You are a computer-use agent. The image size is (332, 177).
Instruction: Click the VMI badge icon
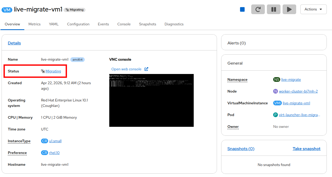click(277, 103)
